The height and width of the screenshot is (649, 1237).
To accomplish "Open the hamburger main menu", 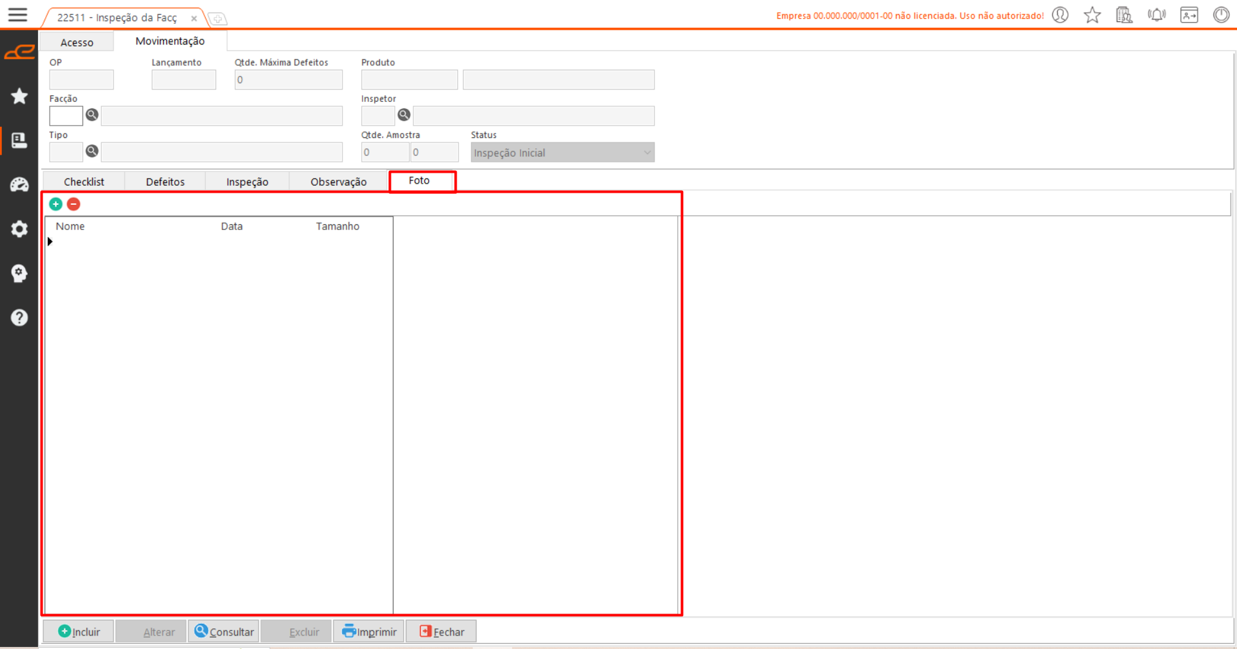I will coord(17,15).
